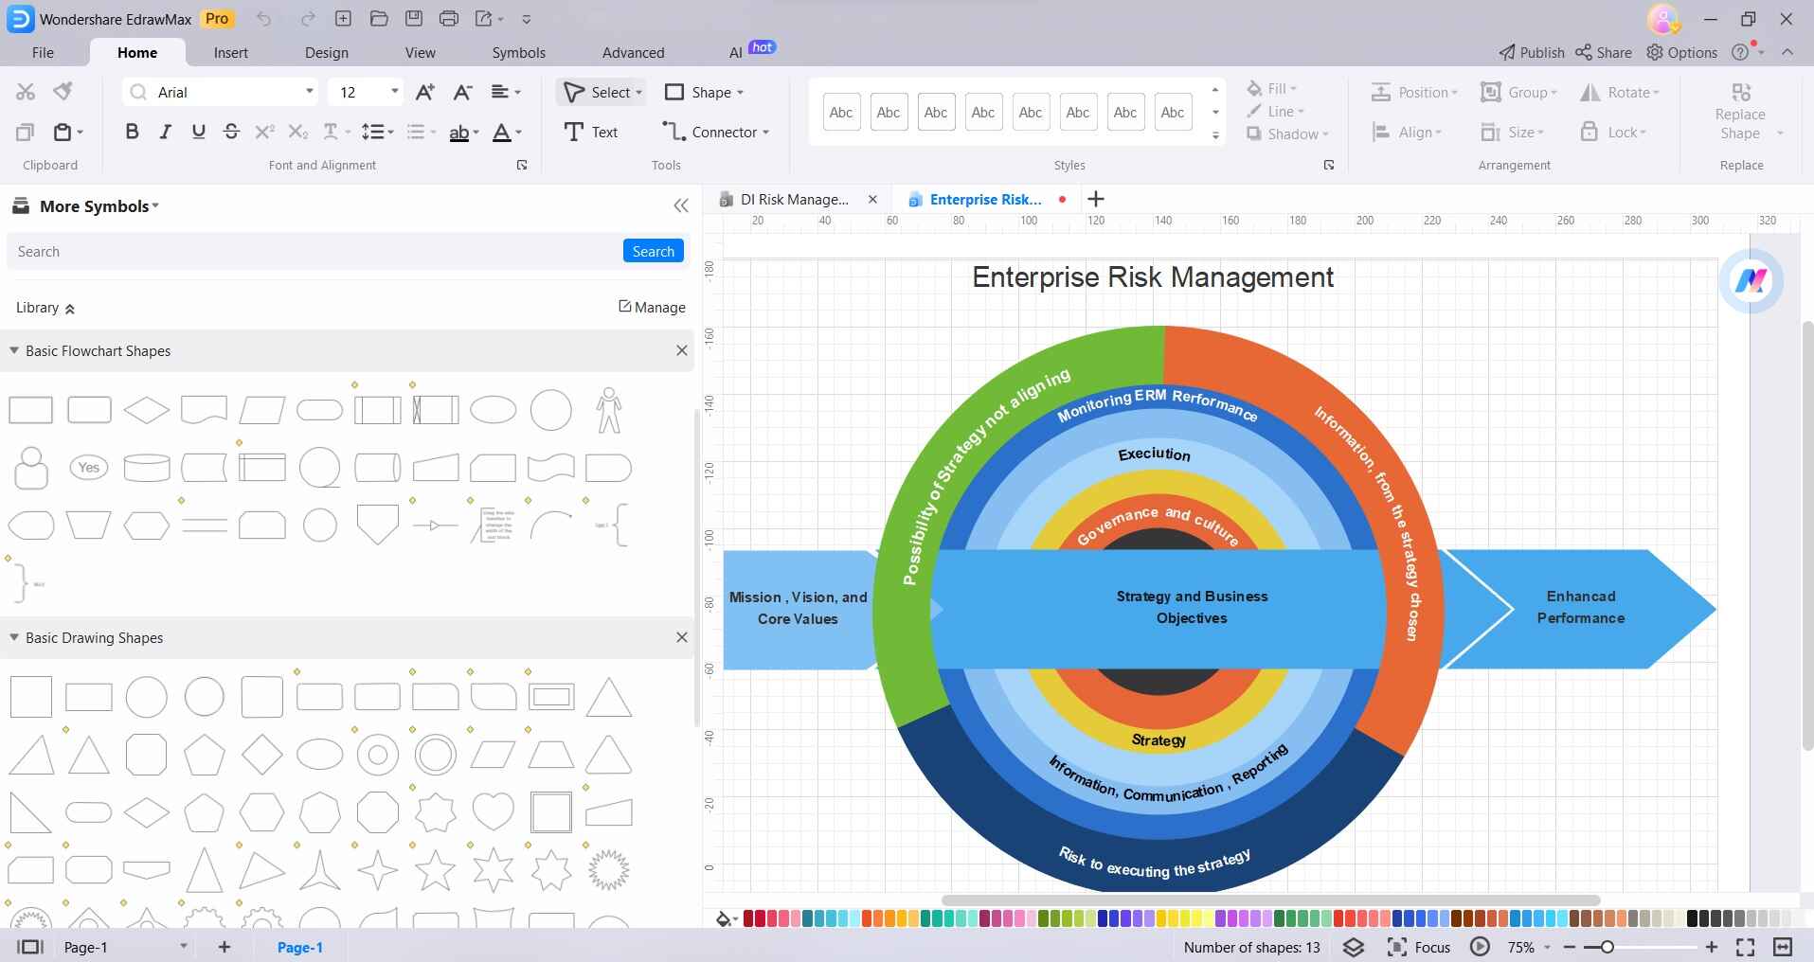Click the Share button

(1604, 53)
